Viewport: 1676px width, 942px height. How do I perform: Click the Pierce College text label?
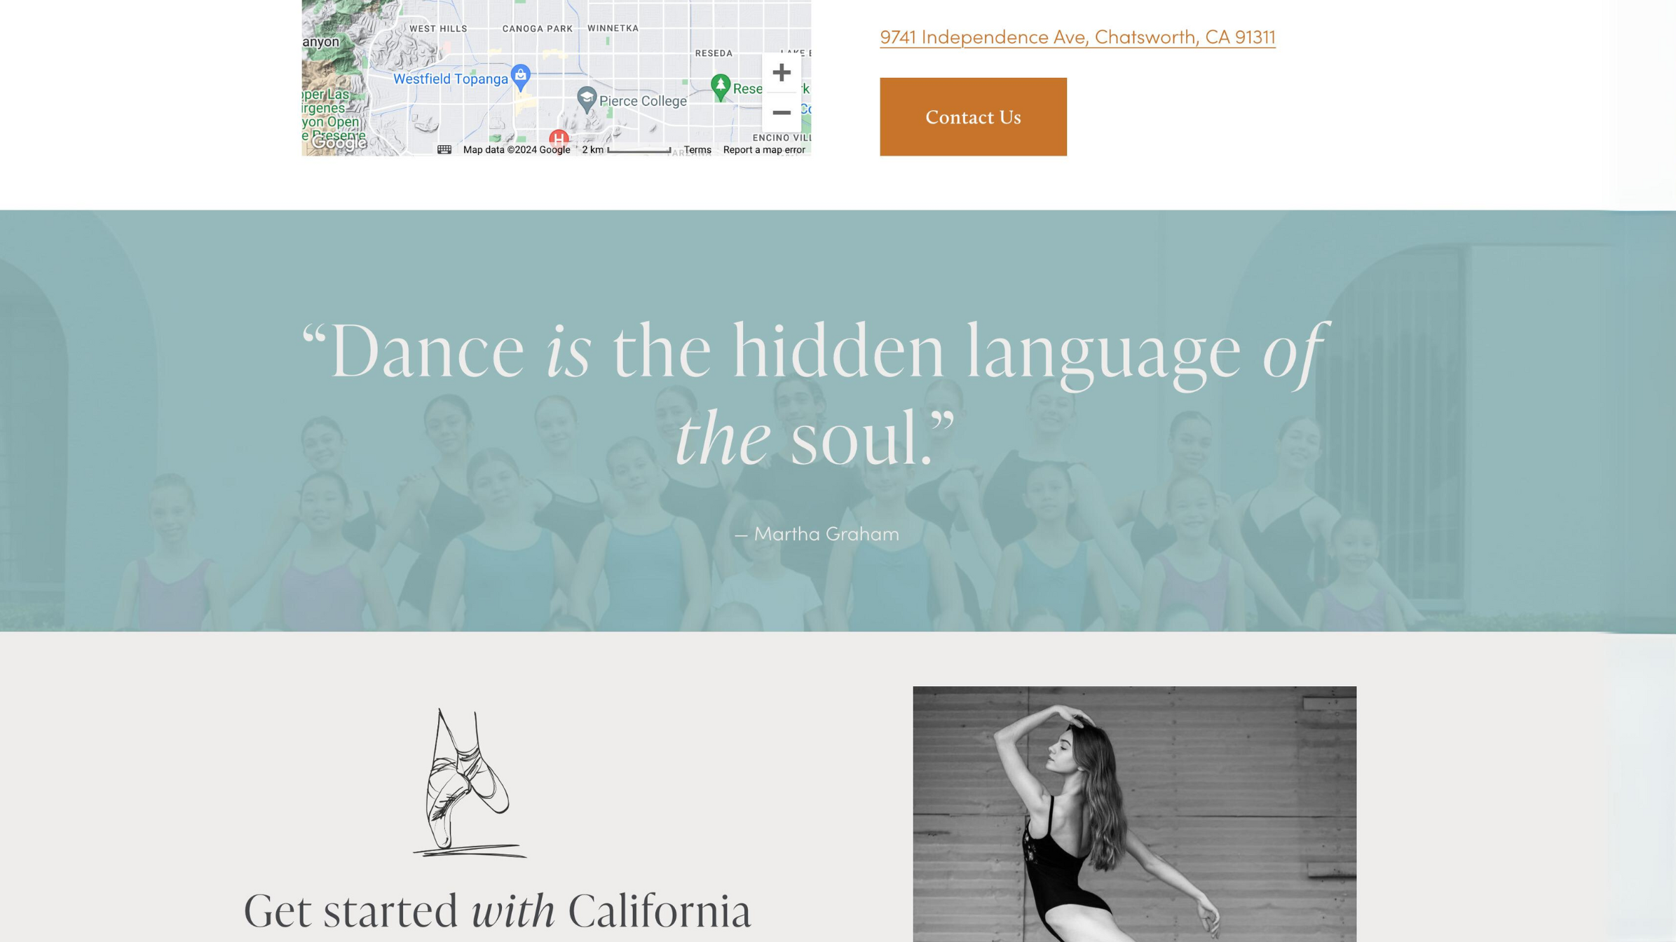pos(643,101)
